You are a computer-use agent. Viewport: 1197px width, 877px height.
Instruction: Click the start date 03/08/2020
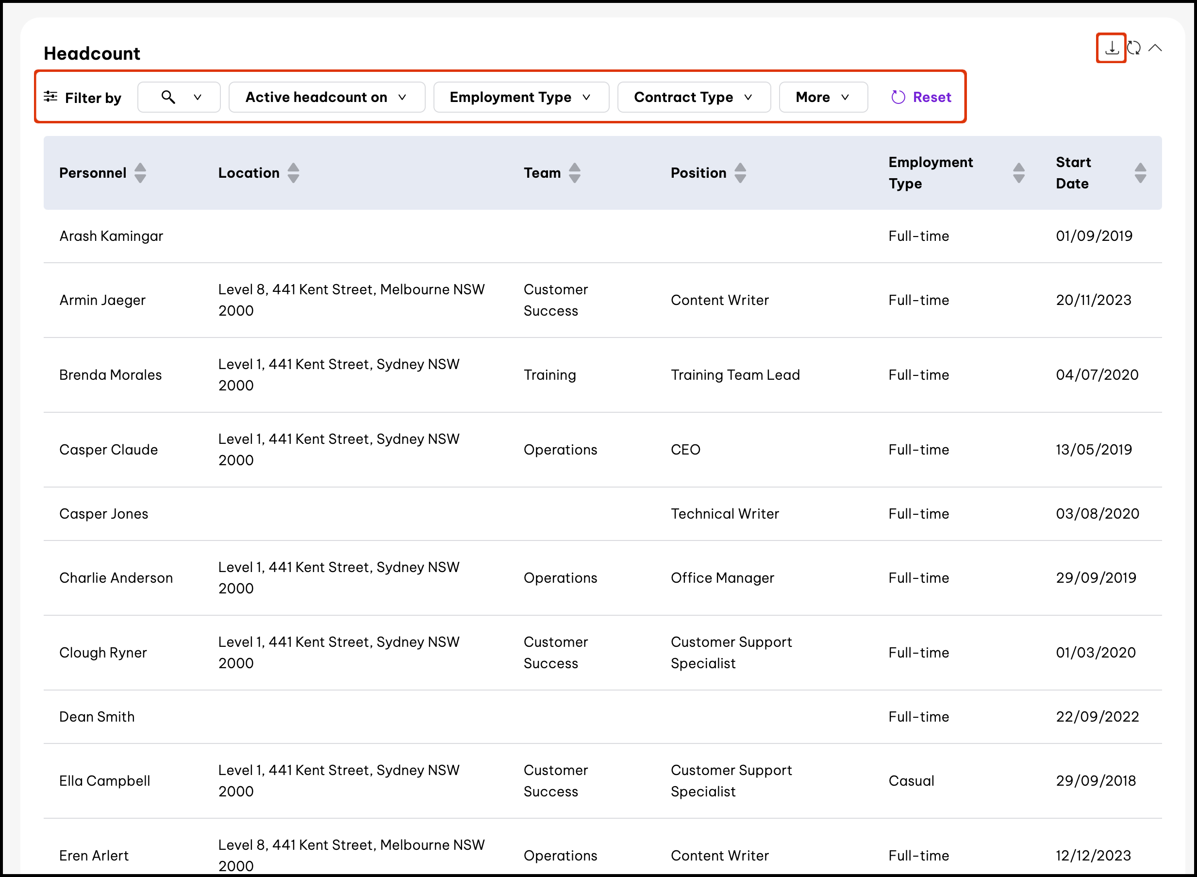(x=1098, y=514)
